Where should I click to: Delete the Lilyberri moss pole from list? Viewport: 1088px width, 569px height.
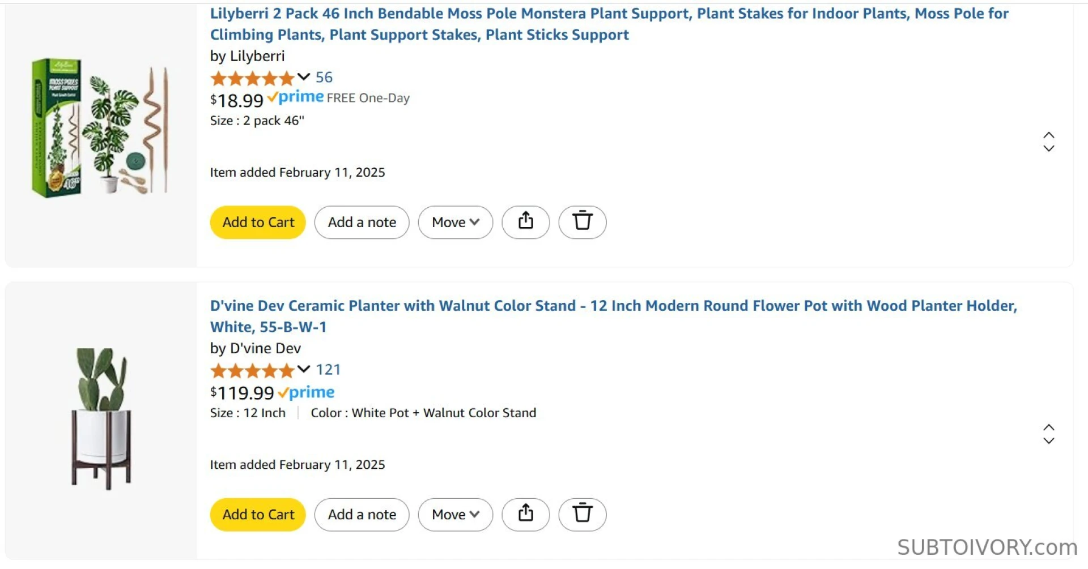[583, 222]
